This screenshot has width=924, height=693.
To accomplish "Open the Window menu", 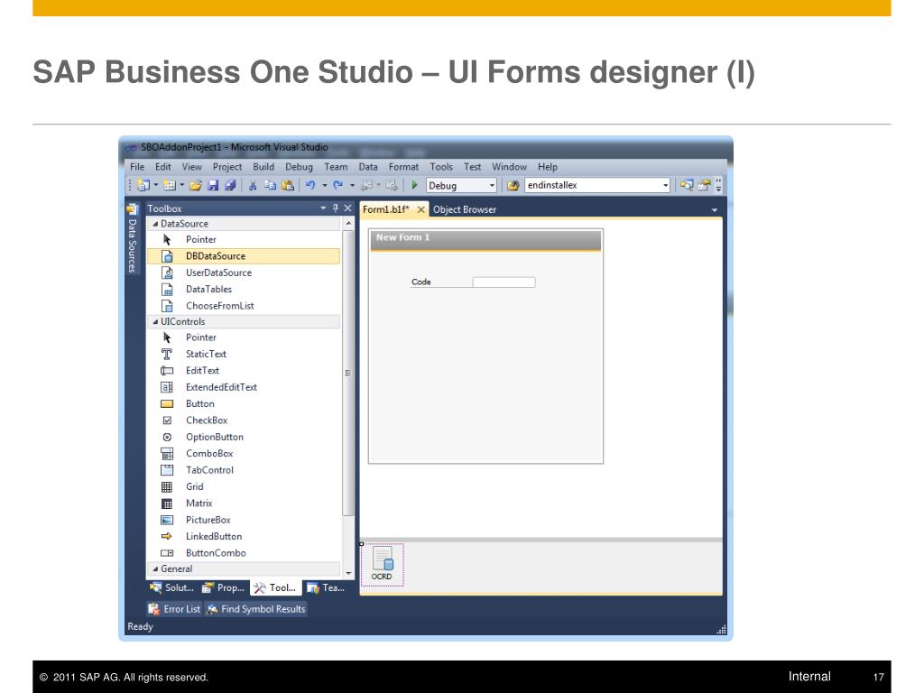I will 509,167.
